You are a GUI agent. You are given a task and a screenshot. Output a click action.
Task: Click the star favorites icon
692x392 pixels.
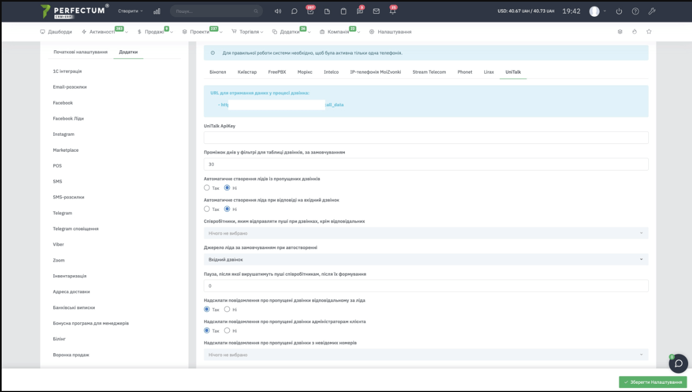[x=649, y=32]
